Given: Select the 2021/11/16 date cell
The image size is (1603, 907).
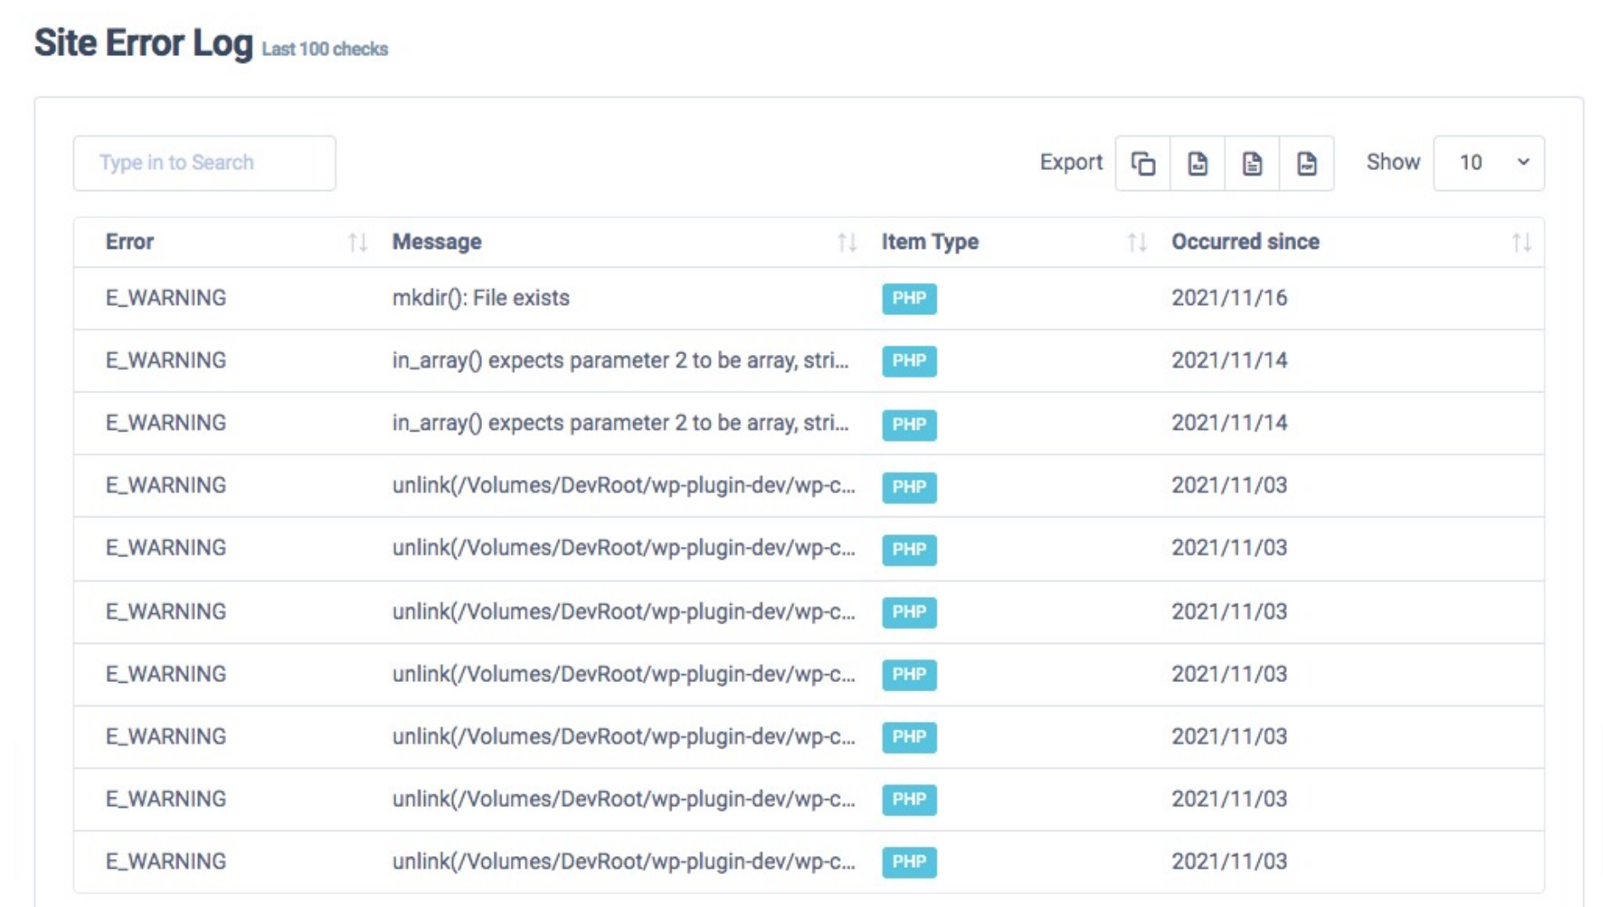Looking at the screenshot, I should click(1229, 298).
